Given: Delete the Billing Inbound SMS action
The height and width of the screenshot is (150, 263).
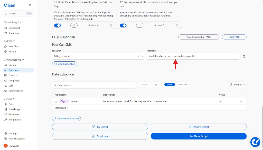Looking at the screenshot, I should pos(244,56).
